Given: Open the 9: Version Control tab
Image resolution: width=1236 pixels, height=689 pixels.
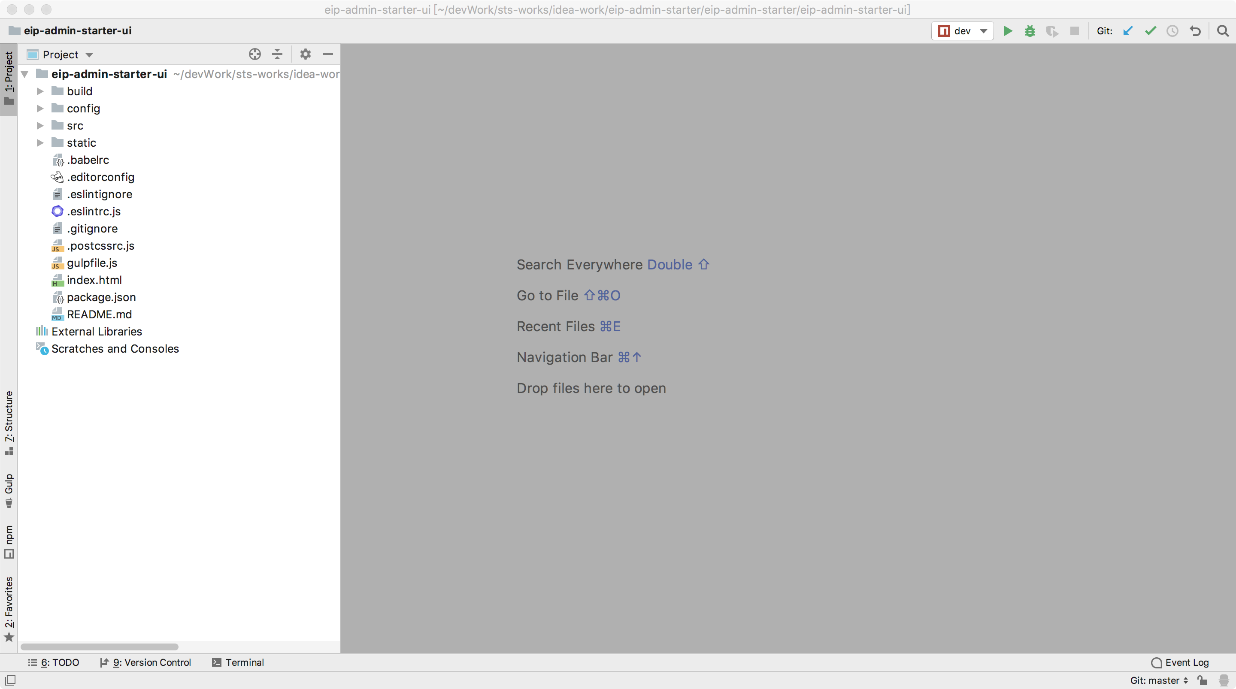Looking at the screenshot, I should [145, 662].
